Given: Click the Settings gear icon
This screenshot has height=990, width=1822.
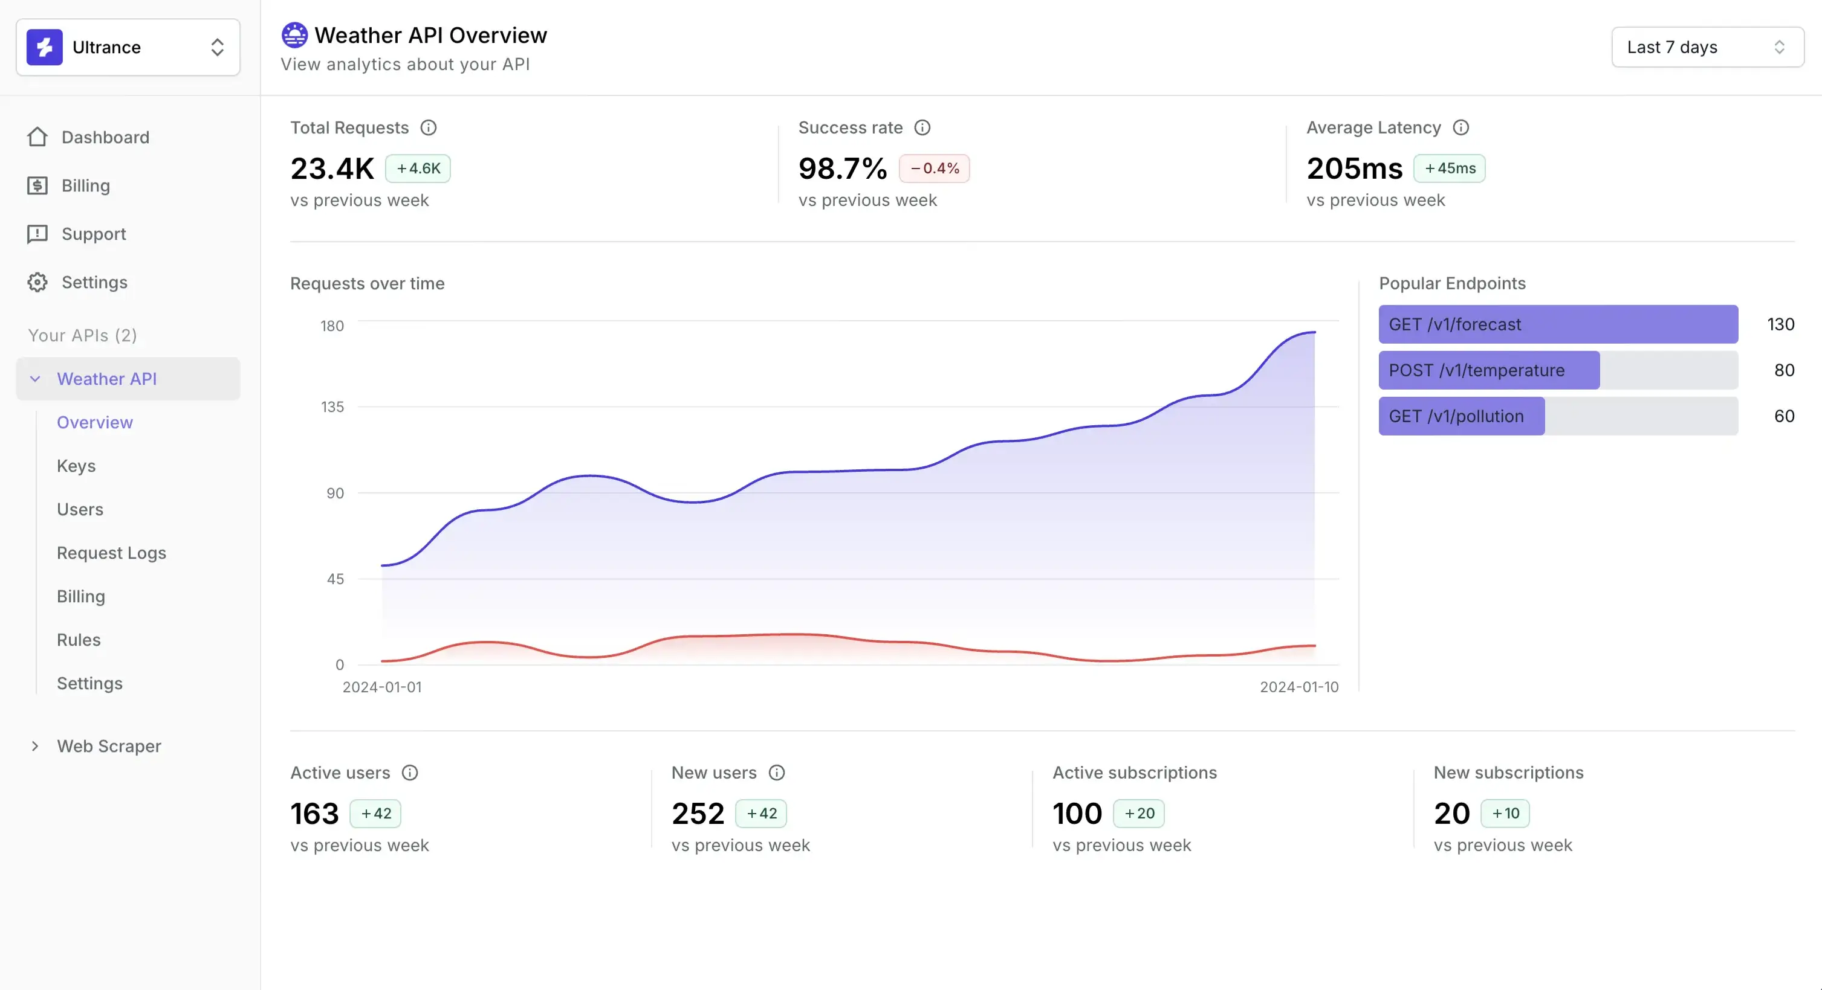Looking at the screenshot, I should pyautogui.click(x=37, y=282).
